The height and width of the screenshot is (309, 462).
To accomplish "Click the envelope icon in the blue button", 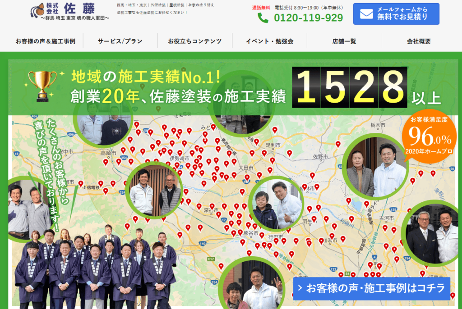I will coord(366,14).
